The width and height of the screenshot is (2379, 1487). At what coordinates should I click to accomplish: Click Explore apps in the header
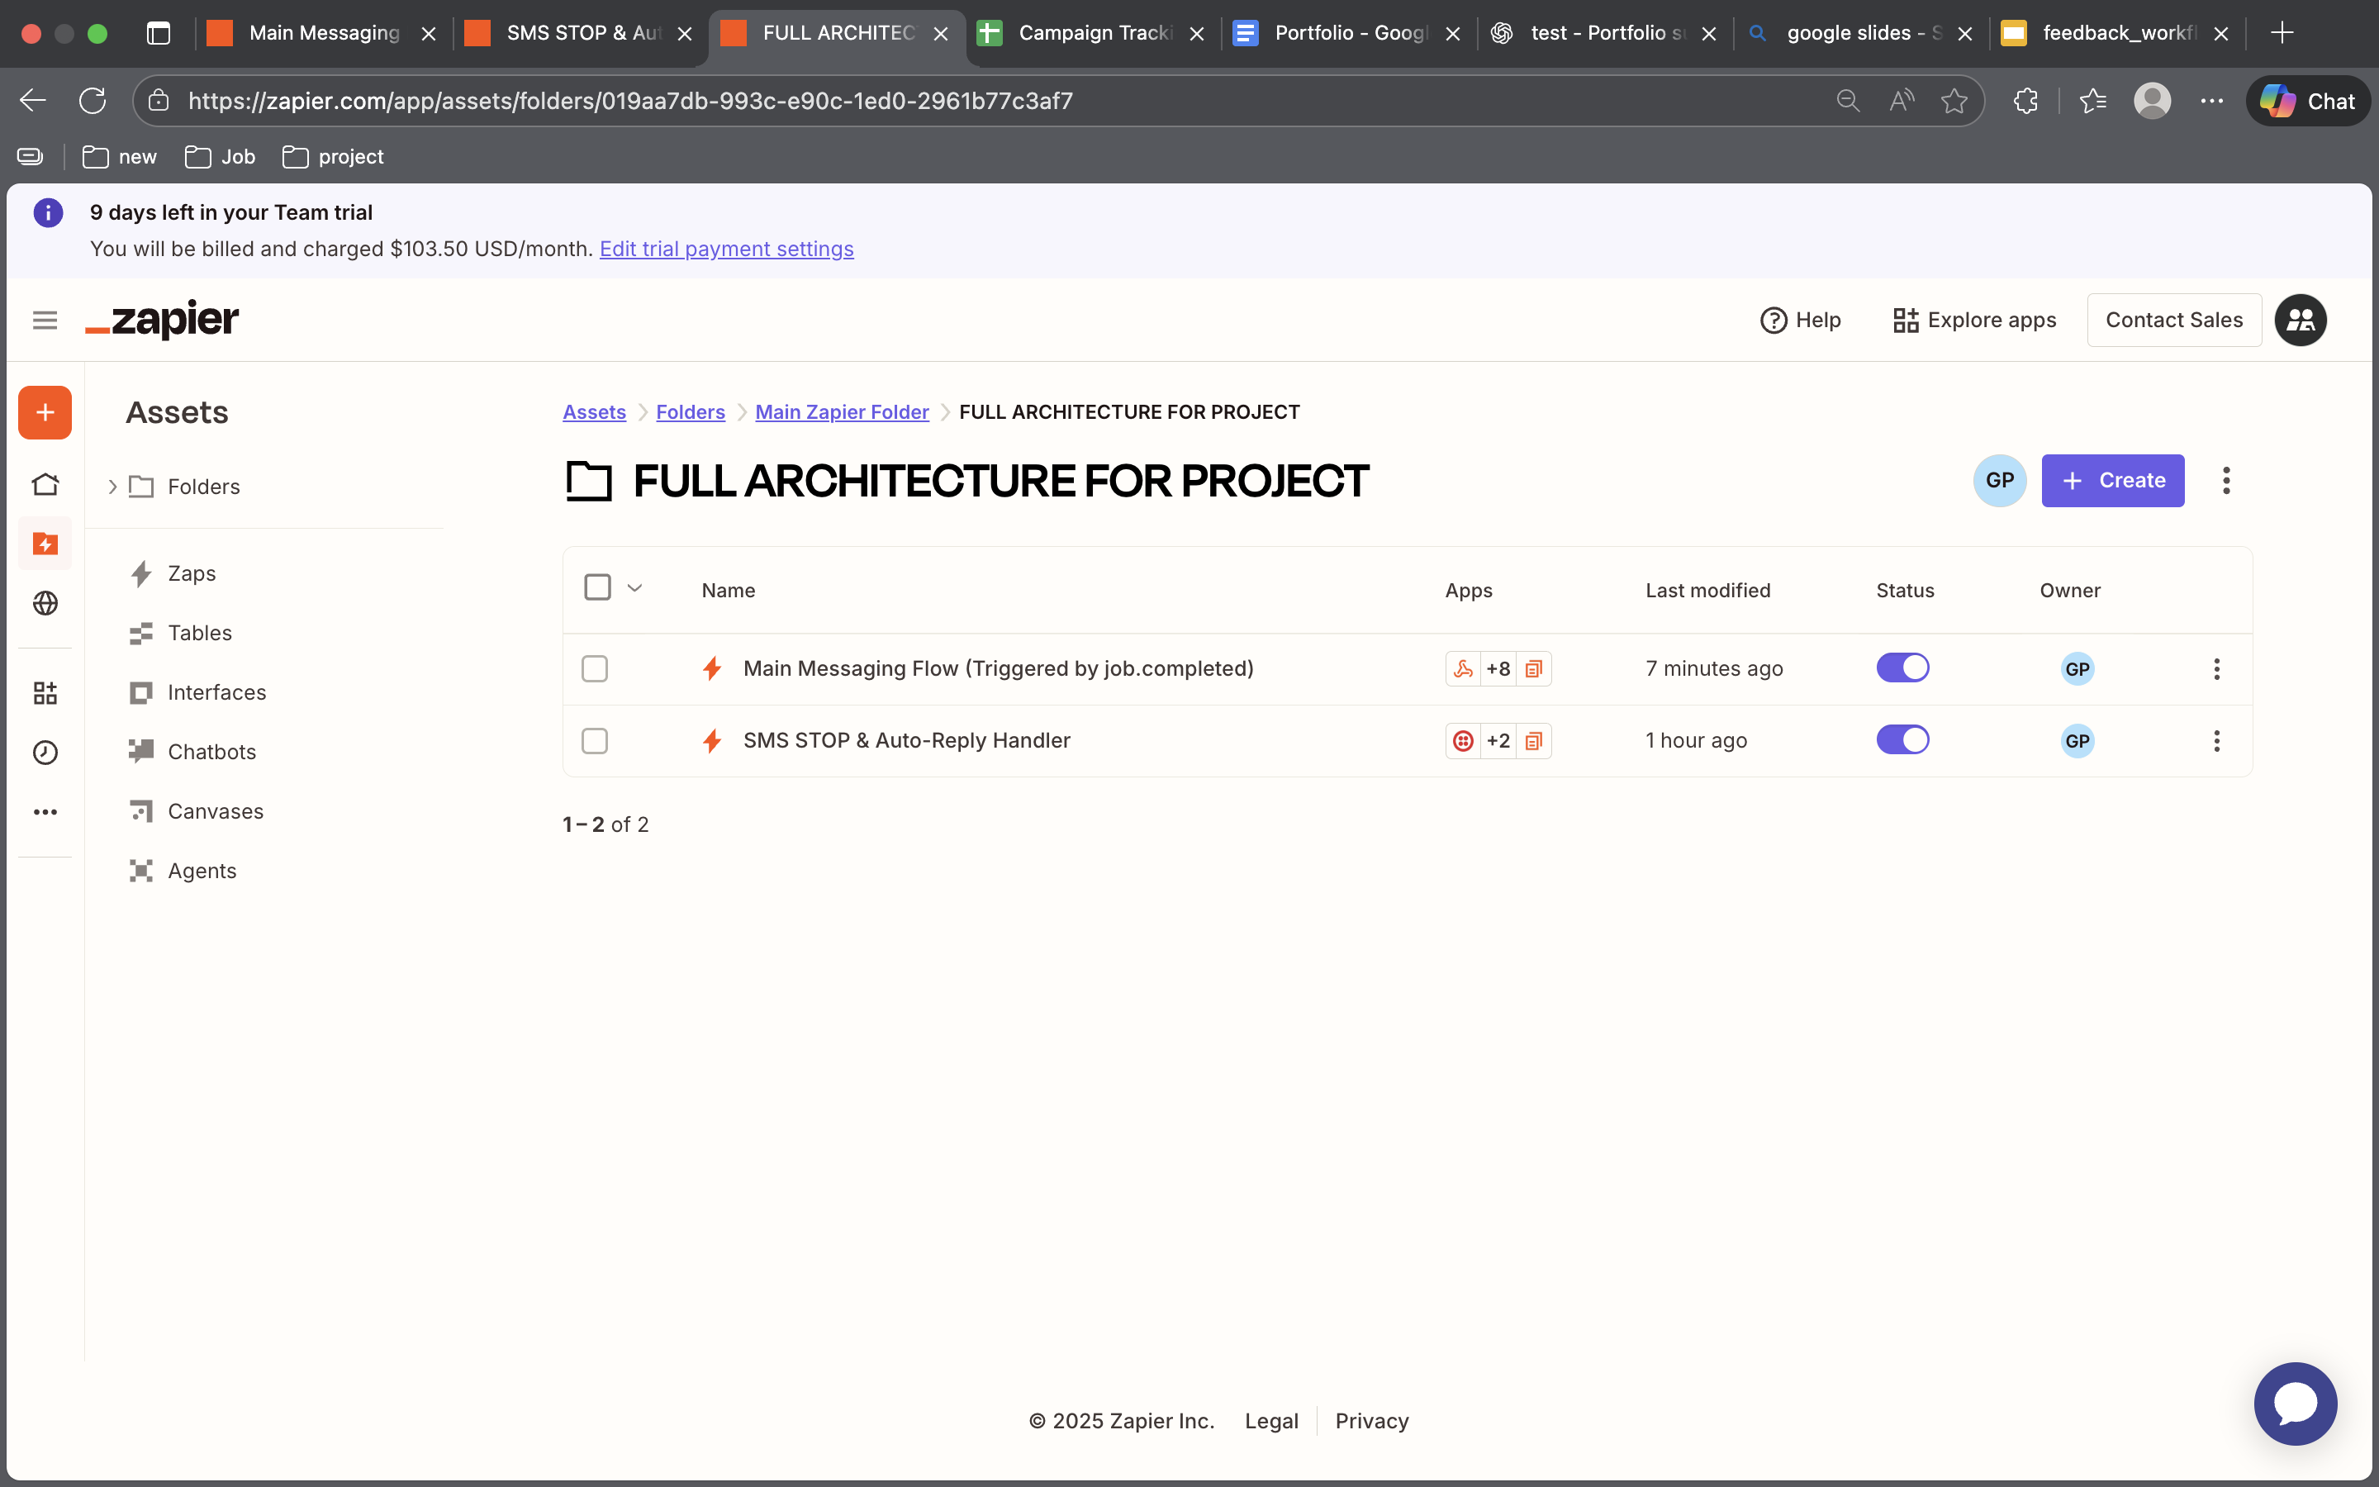[1974, 321]
